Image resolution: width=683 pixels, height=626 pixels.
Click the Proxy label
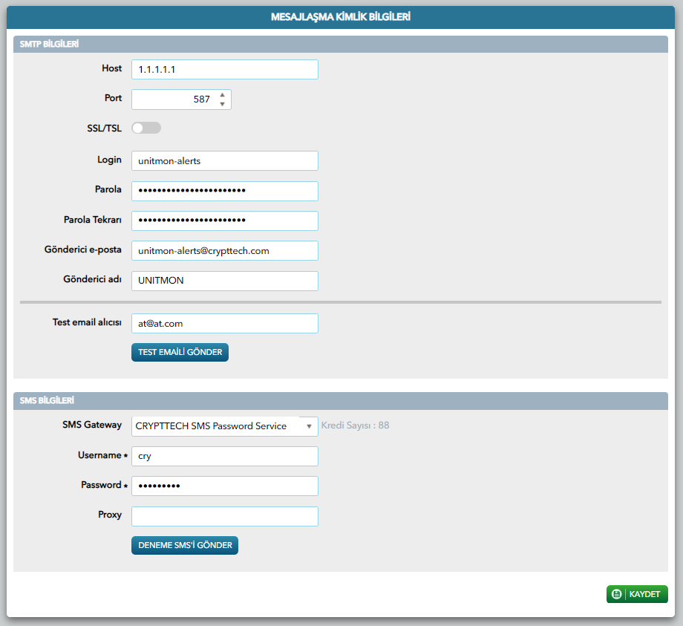110,515
